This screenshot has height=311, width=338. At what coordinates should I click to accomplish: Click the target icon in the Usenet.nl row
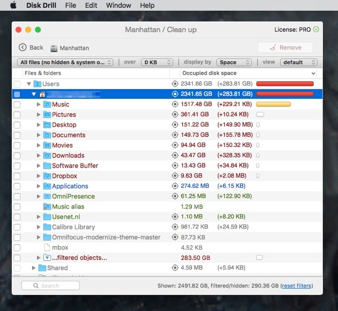click(175, 217)
